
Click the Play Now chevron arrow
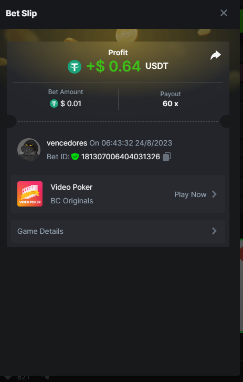214,194
